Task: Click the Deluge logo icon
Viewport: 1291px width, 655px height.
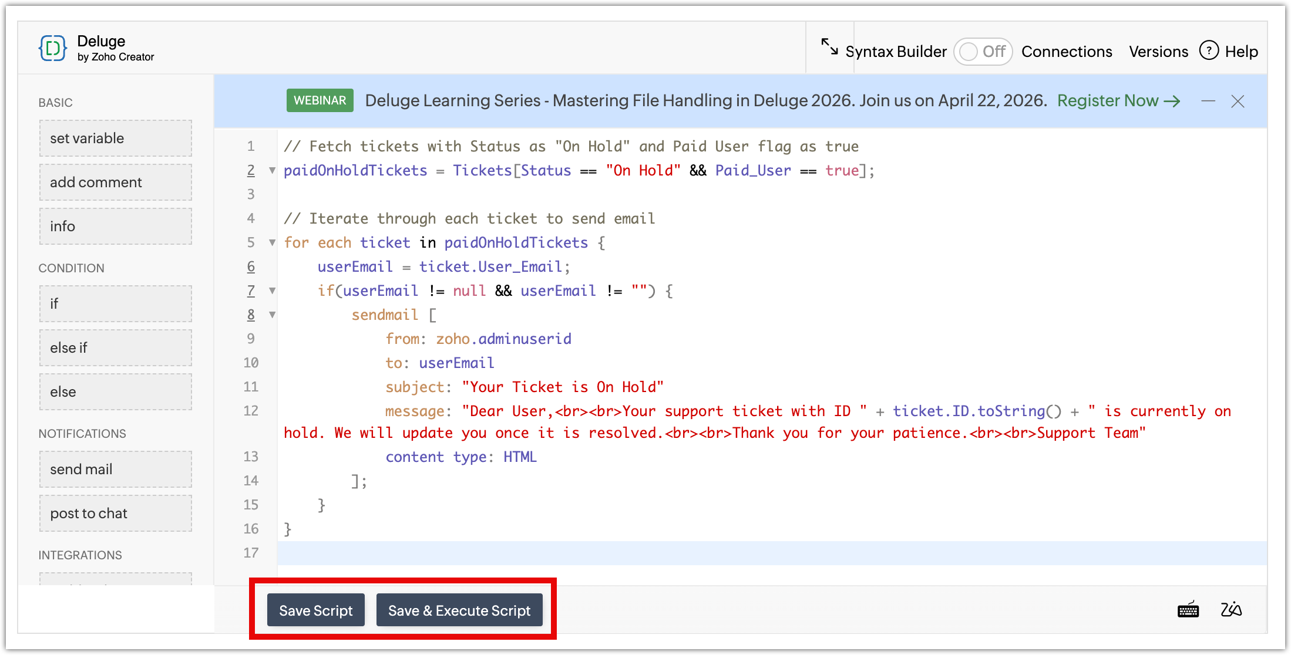Action: click(53, 48)
